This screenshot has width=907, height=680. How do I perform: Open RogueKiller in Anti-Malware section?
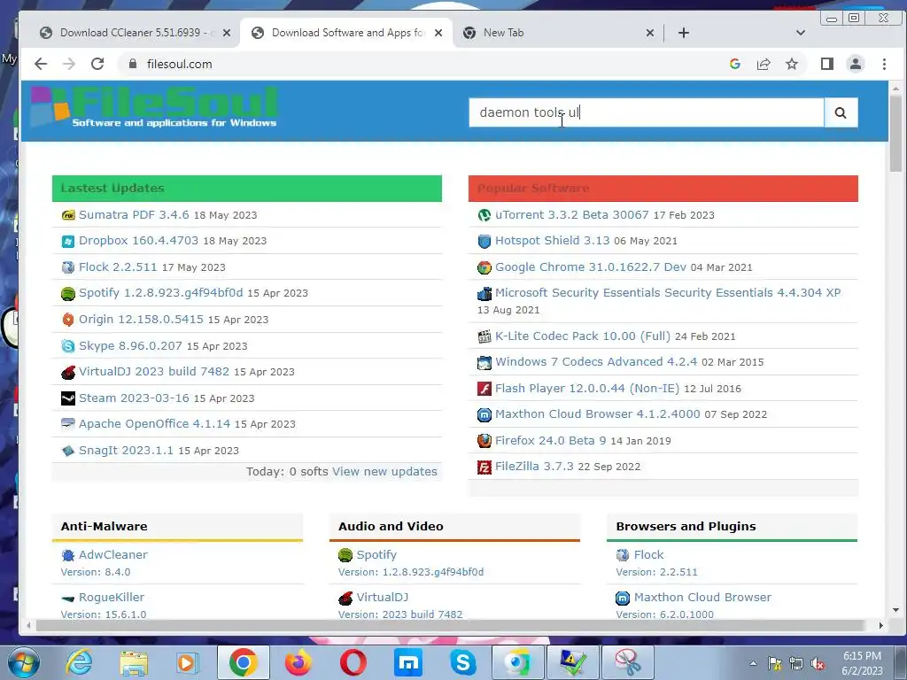(112, 598)
